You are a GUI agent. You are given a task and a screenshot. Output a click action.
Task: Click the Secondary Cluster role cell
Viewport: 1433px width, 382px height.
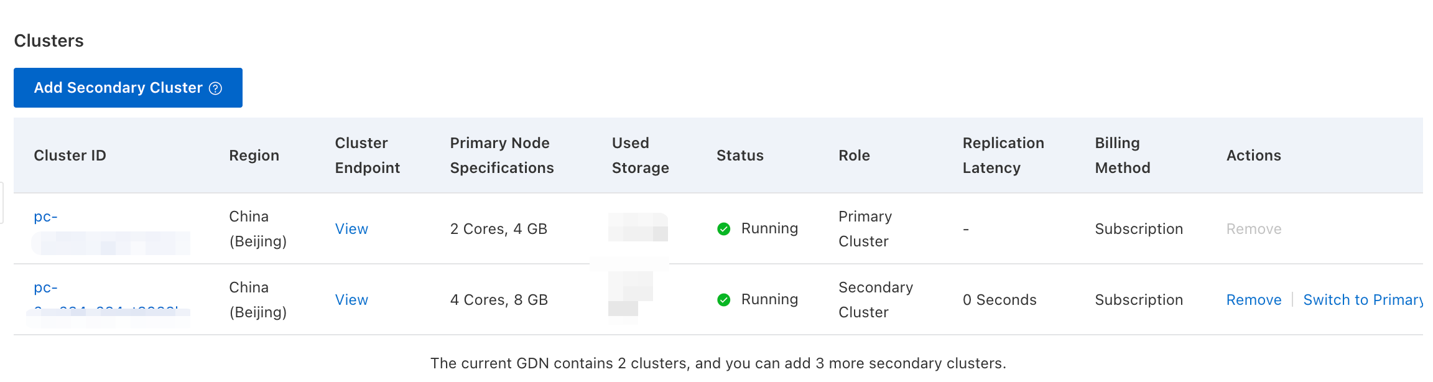click(x=875, y=300)
